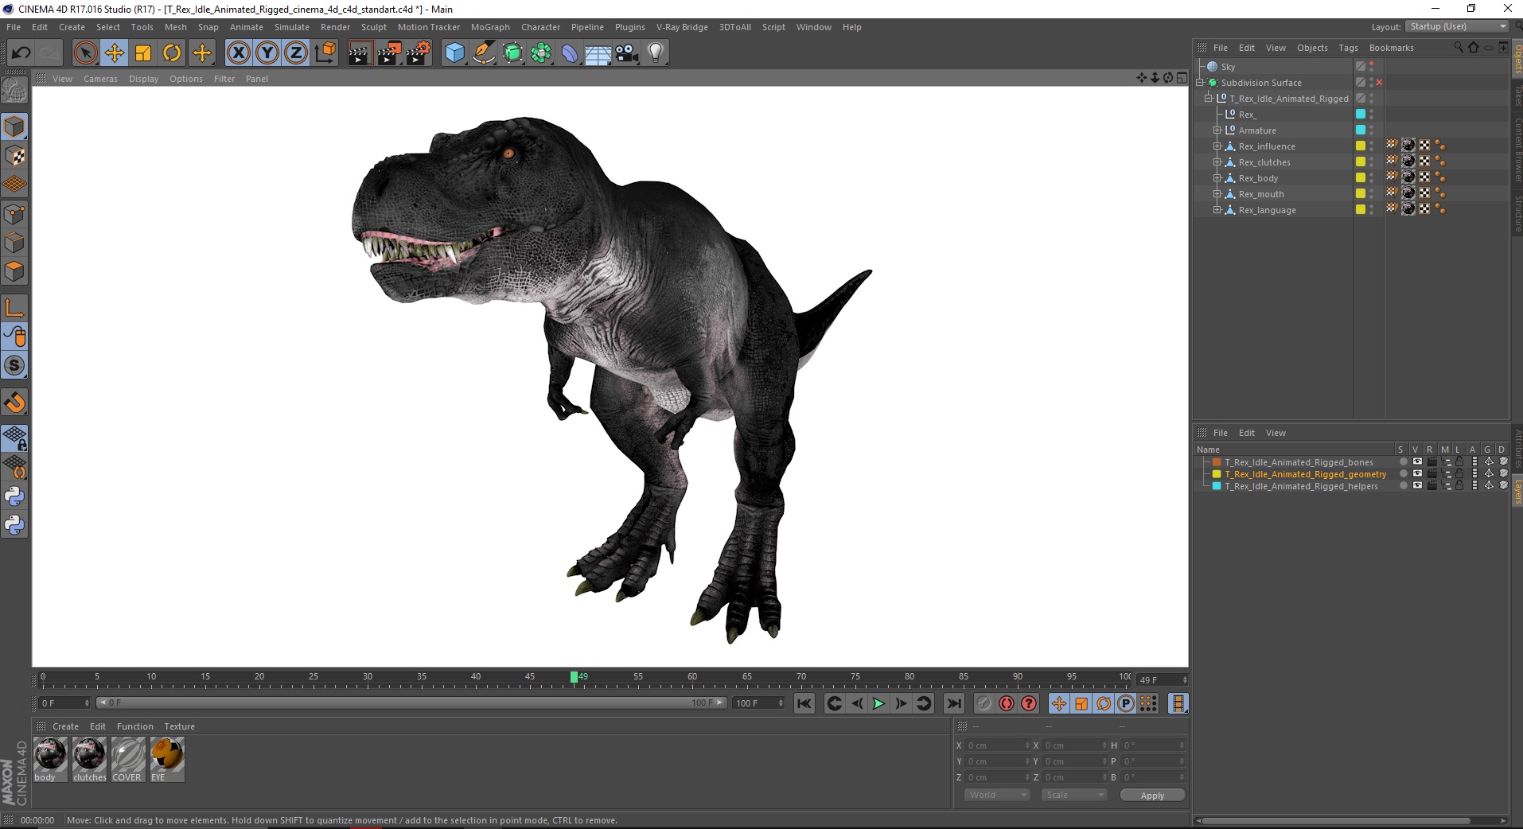
Task: Click Armature cyan layer swatch
Action: tap(1361, 130)
